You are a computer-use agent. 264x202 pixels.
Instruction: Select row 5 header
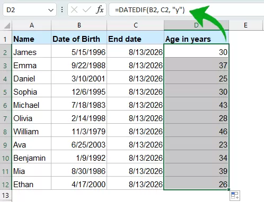(x=6, y=90)
